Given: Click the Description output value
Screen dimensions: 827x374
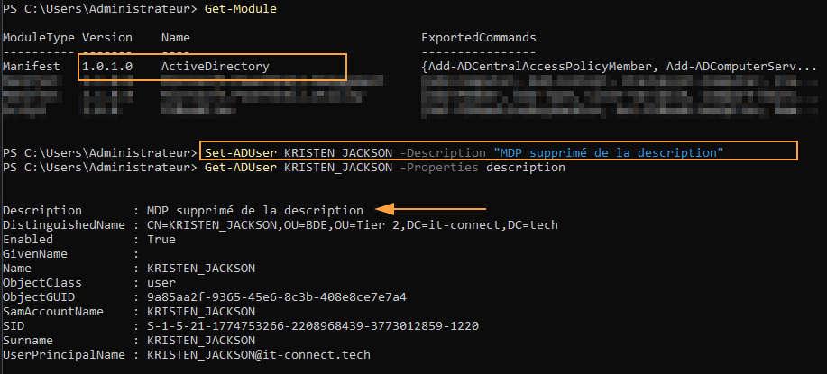Looking at the screenshot, I should click(x=254, y=210).
